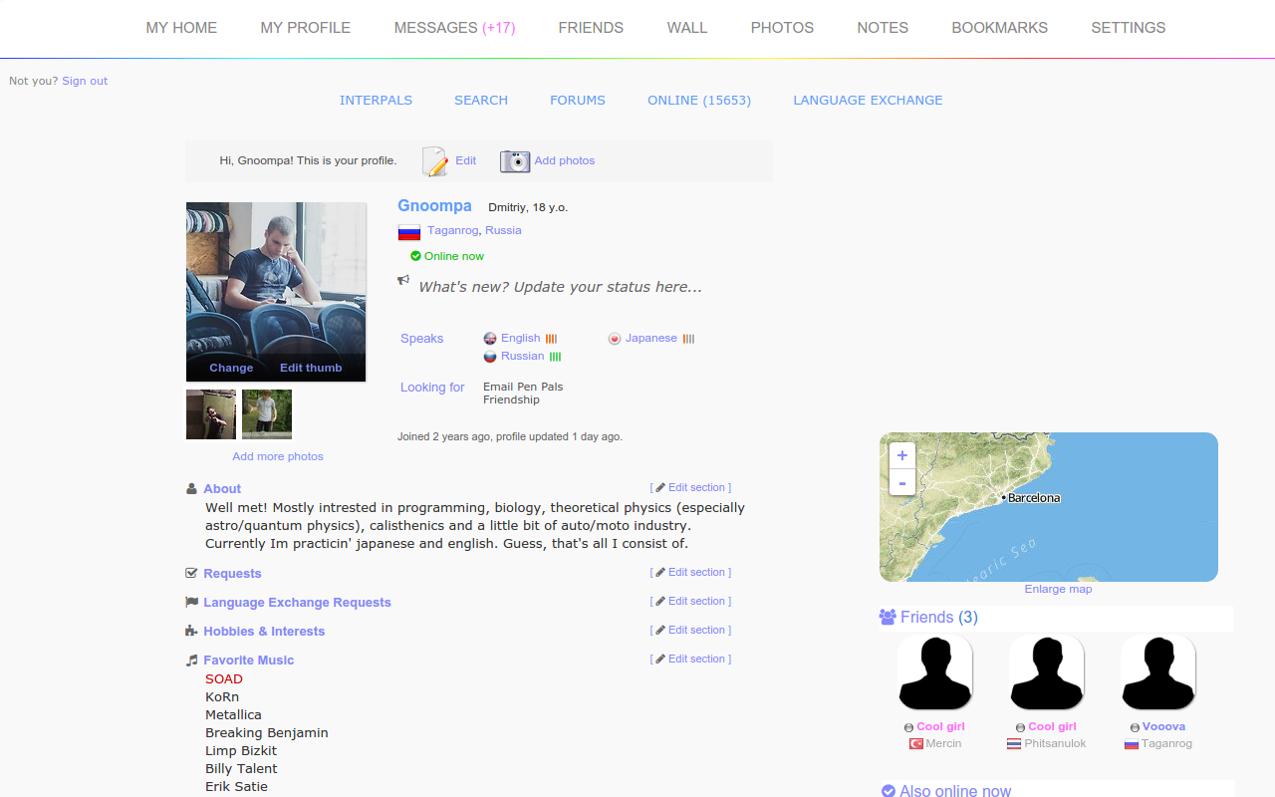Click the Friends group icon

coord(888,617)
